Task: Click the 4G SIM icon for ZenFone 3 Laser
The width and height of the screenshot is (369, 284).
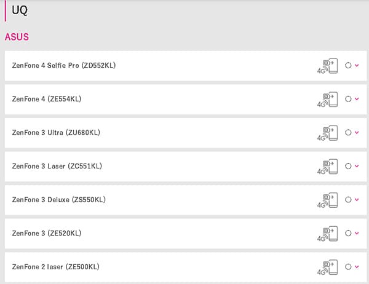Action: pyautogui.click(x=327, y=167)
